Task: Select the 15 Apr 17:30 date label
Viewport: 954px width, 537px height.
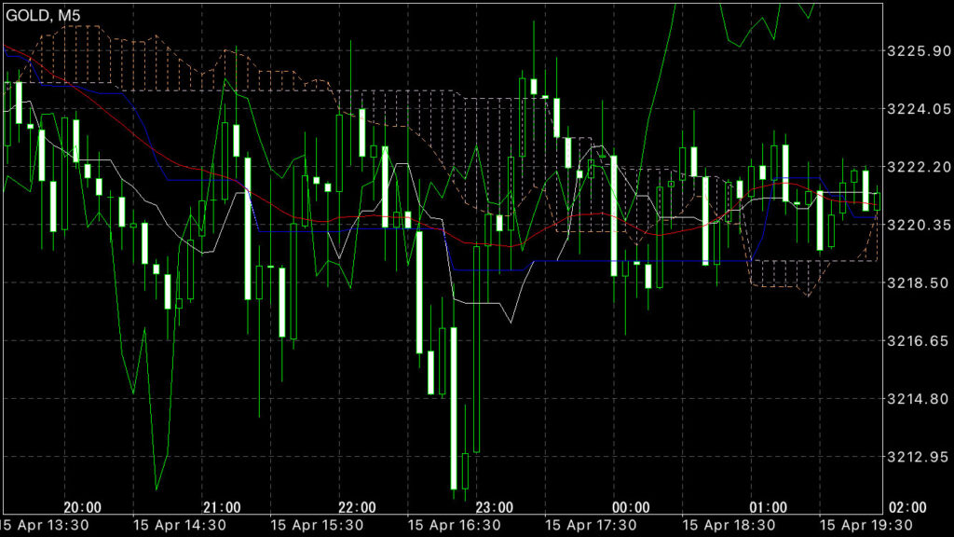Action: coord(591,526)
